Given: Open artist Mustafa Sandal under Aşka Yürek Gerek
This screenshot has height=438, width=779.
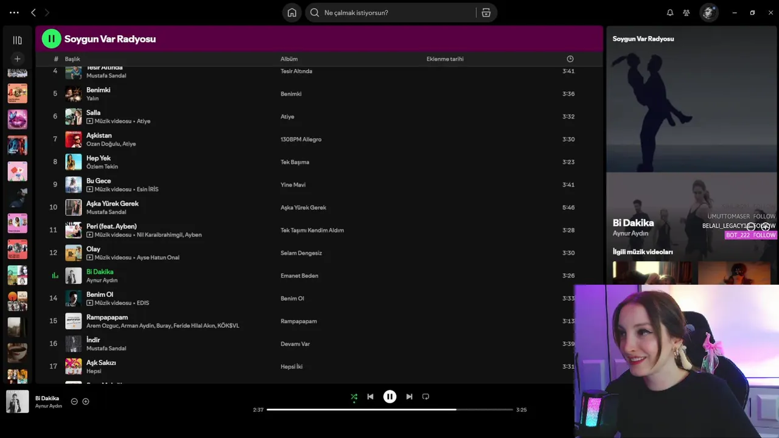Looking at the screenshot, I should point(106,212).
